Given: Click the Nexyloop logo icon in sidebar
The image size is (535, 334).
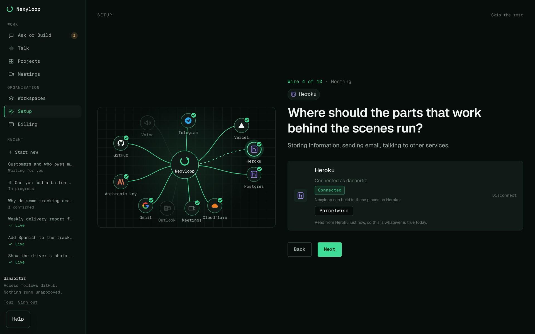Looking at the screenshot, I should 10,9.
